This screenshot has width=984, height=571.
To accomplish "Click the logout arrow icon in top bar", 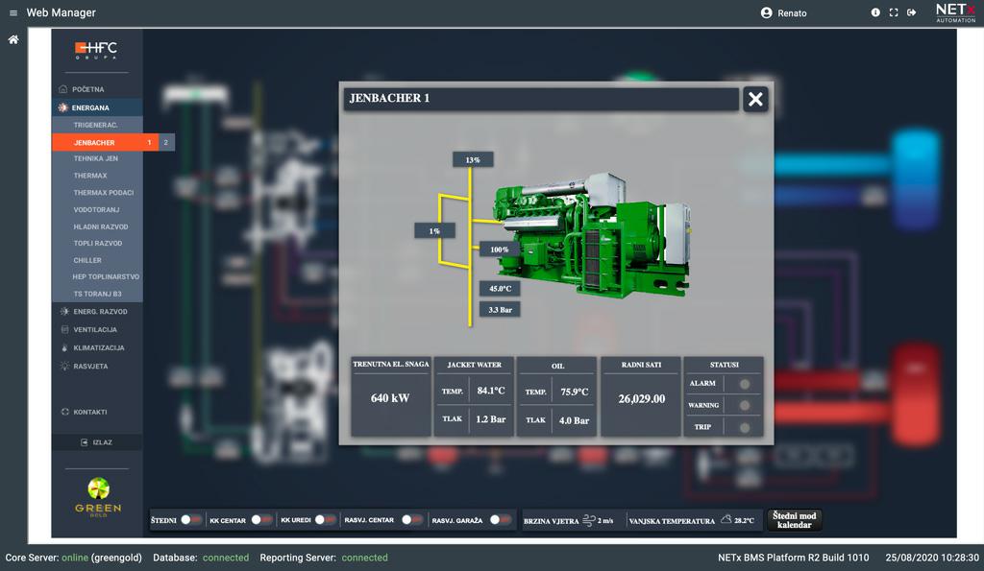I will (x=911, y=12).
